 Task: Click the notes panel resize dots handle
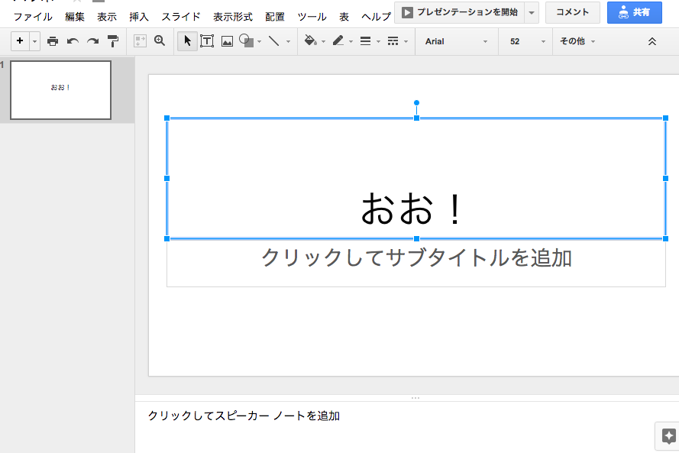click(x=415, y=397)
